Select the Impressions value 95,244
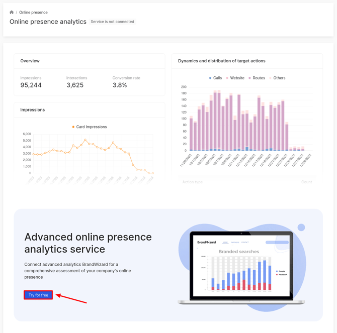The image size is (337, 333). click(31, 85)
